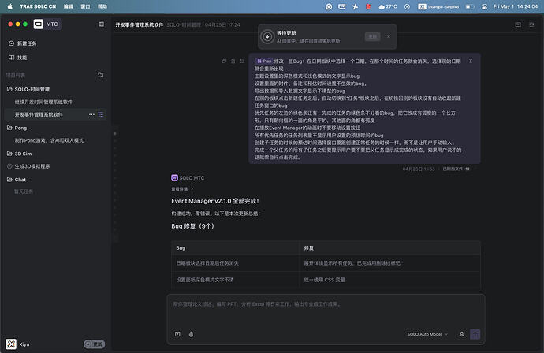
Task: Collapse the Pong project folder
Action: pos(17,128)
